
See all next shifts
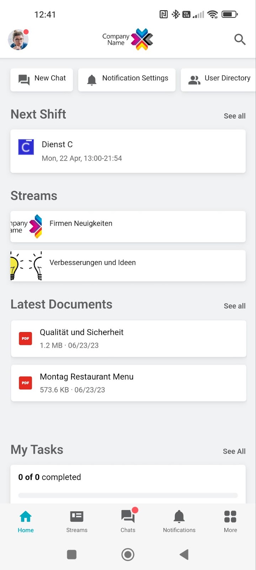[234, 116]
